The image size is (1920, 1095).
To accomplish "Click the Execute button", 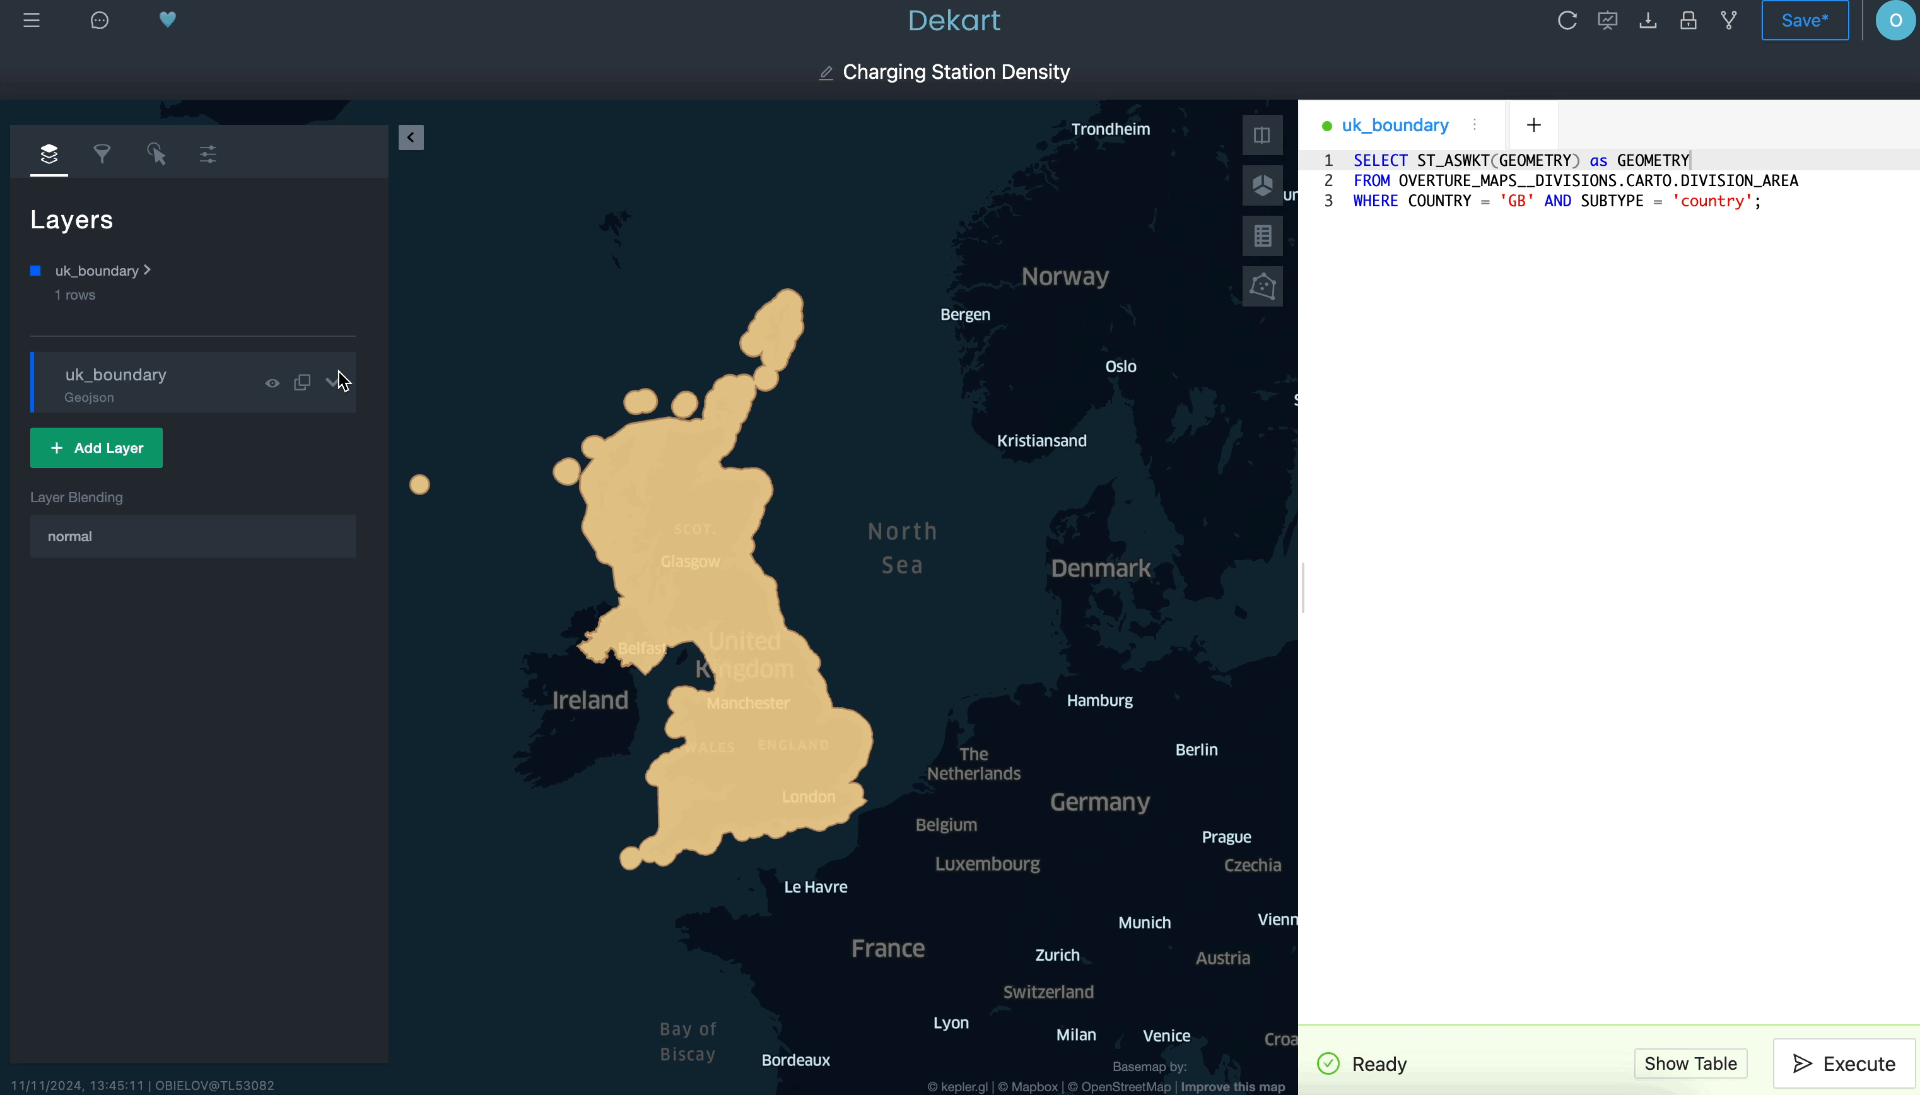I will click(x=1843, y=1063).
